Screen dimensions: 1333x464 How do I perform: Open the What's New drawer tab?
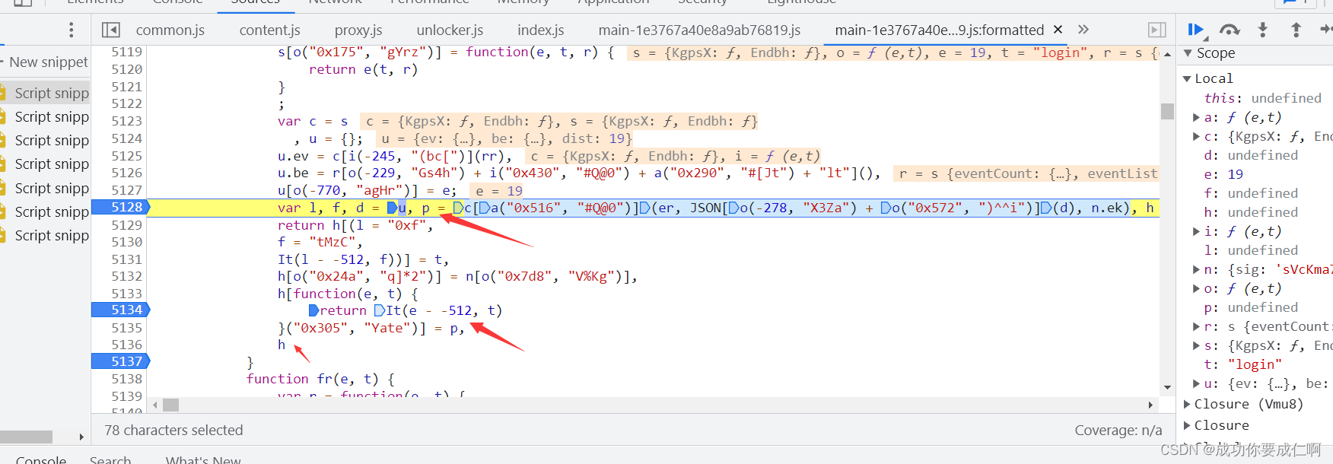click(203, 459)
